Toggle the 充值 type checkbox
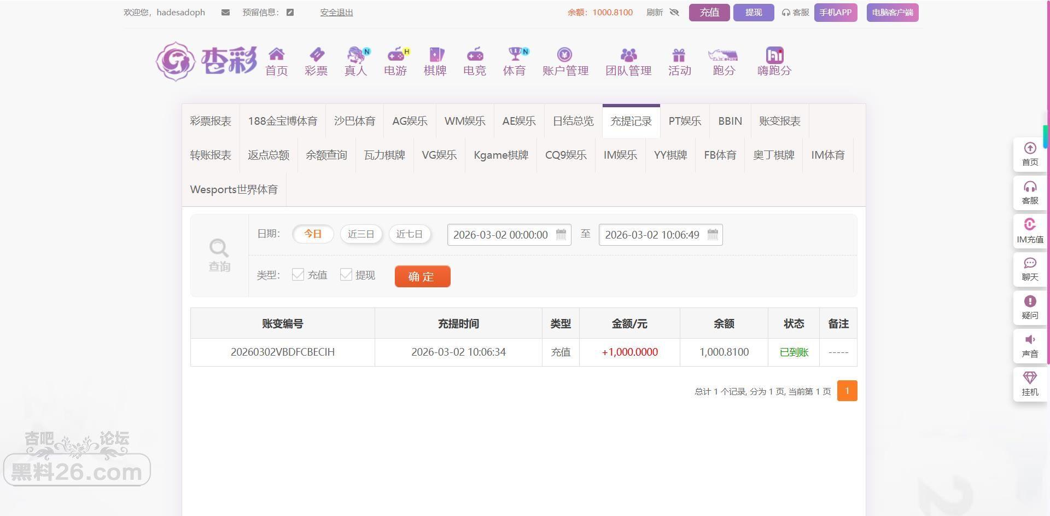 (x=298, y=275)
